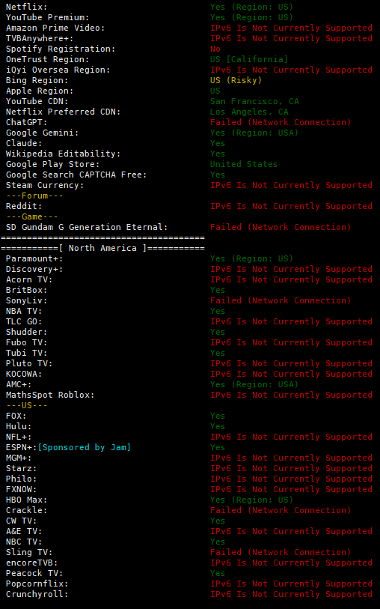Click the YouTube CDN San Francisco value
This screenshot has width=380, height=609.
(x=254, y=101)
